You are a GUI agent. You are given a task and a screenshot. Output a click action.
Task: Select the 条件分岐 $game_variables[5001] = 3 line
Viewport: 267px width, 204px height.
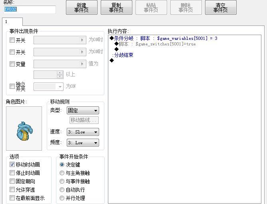(163, 38)
